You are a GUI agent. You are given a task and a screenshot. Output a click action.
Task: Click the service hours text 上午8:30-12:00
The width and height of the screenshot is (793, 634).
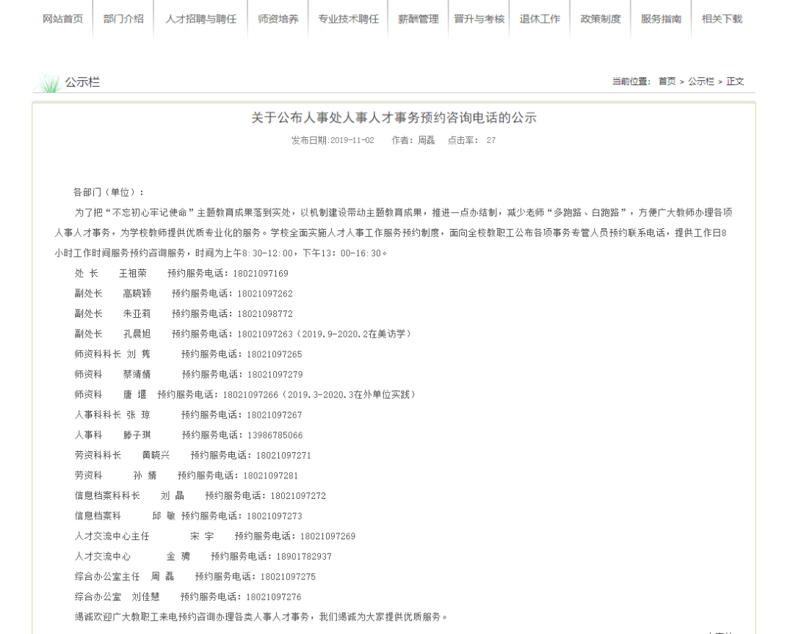coord(260,253)
